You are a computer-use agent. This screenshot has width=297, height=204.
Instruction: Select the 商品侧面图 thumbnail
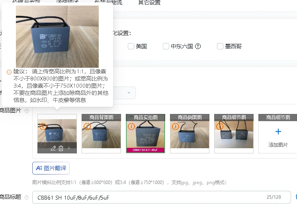[190, 133]
